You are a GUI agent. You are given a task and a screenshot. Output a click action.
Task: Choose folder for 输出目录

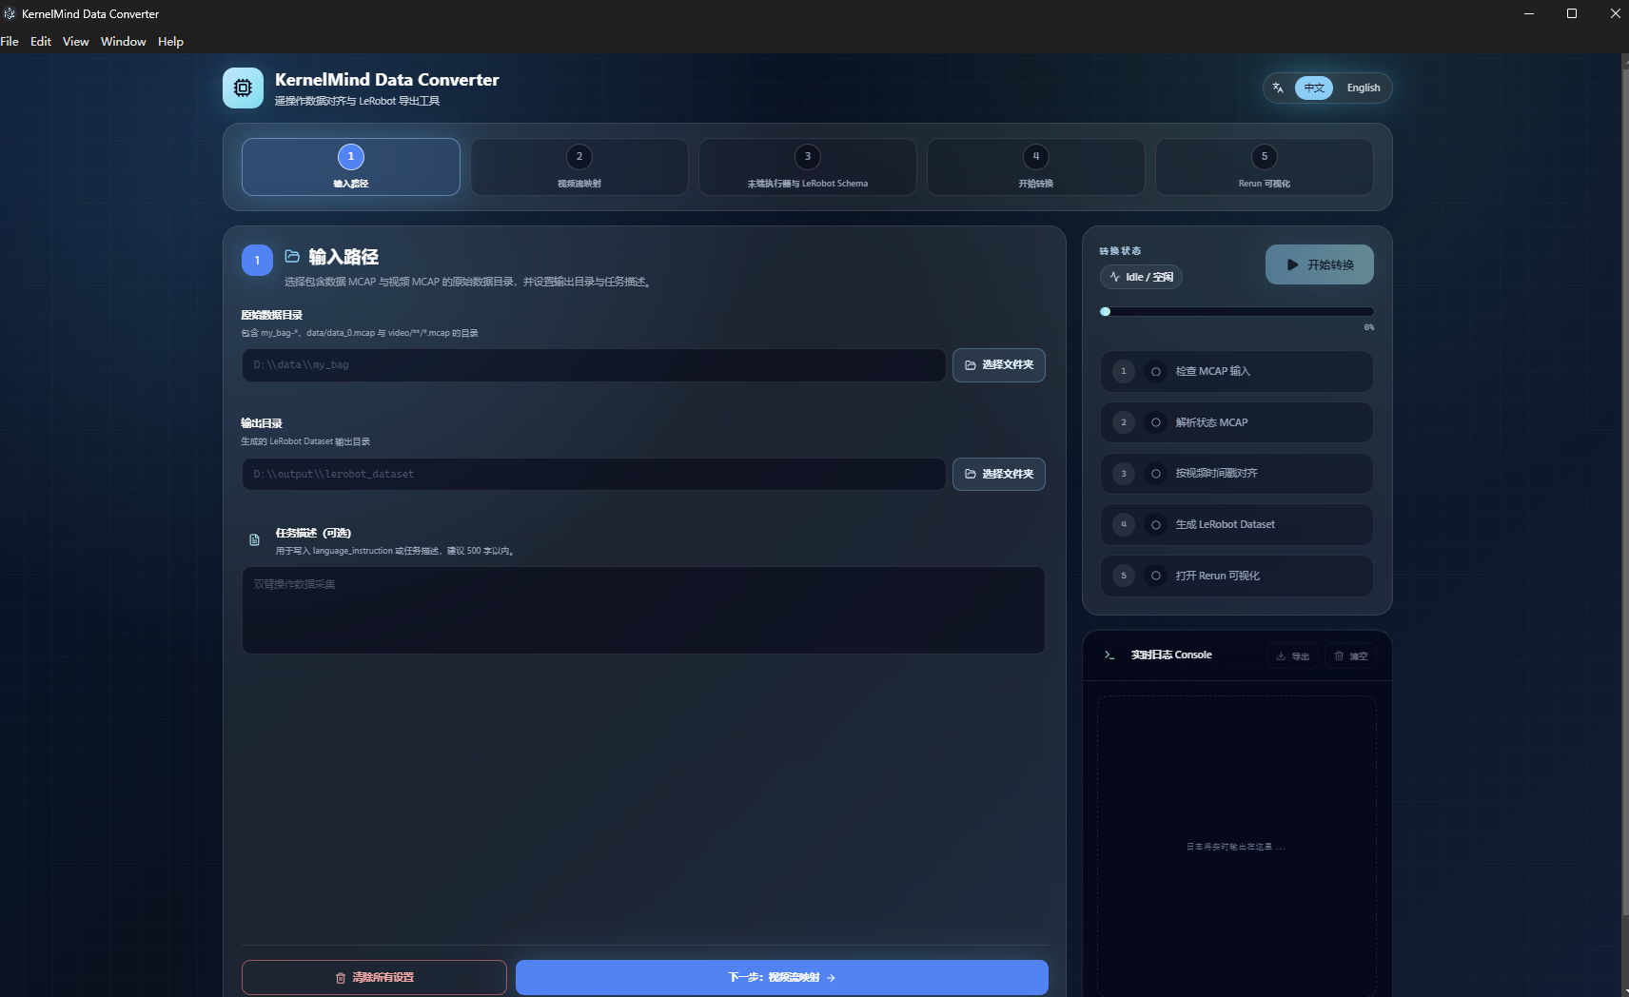click(x=999, y=474)
